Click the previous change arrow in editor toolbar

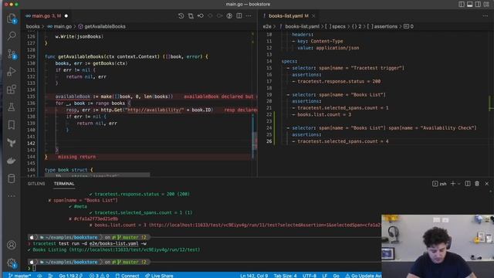pos(210,15)
